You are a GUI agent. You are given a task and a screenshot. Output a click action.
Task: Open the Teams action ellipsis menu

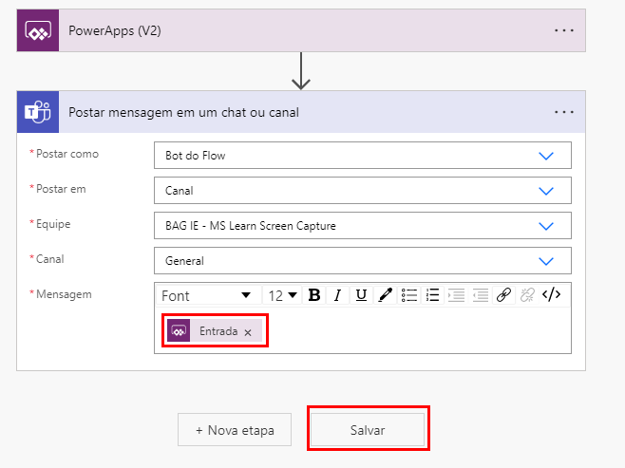(564, 112)
